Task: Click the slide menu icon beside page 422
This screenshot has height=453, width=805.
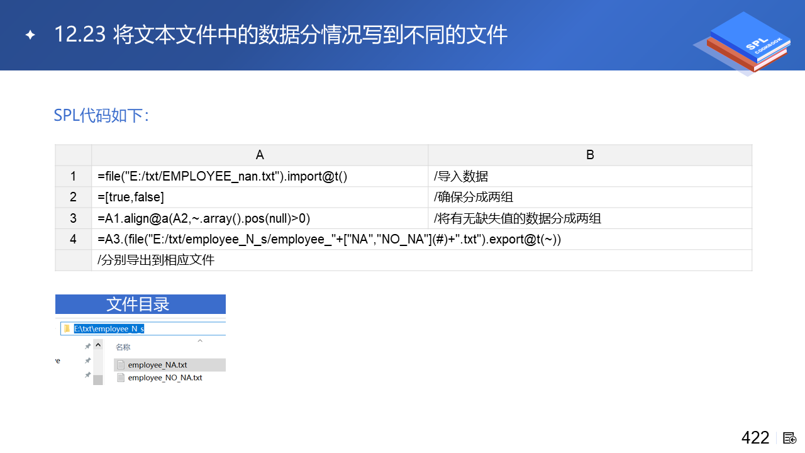Action: point(790,438)
